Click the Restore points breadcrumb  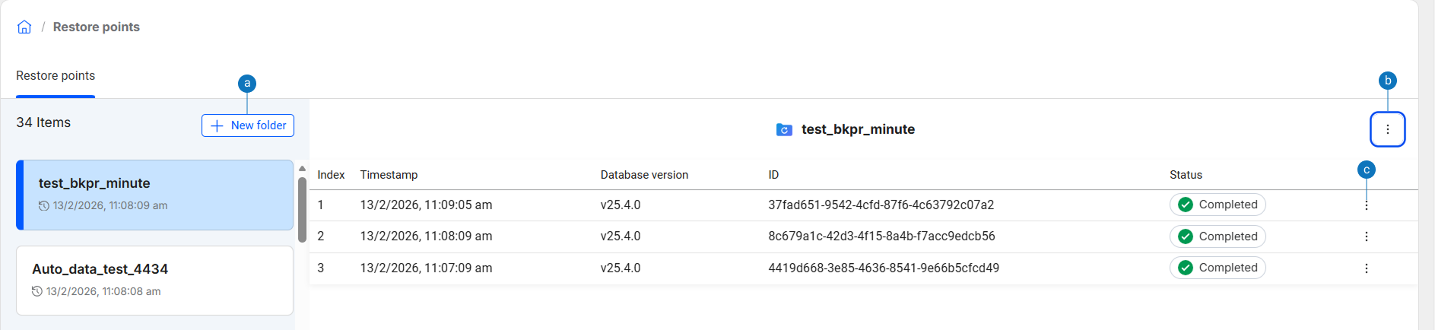[x=97, y=27]
